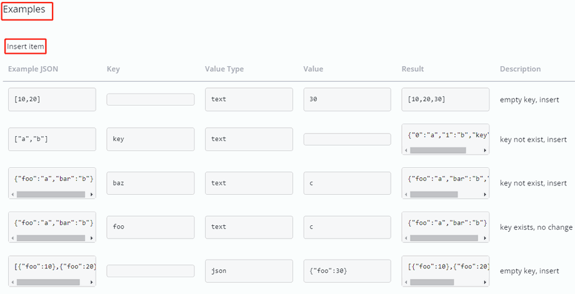Click the Value Type field showing json
This screenshot has height=294, width=575.
[x=249, y=270]
